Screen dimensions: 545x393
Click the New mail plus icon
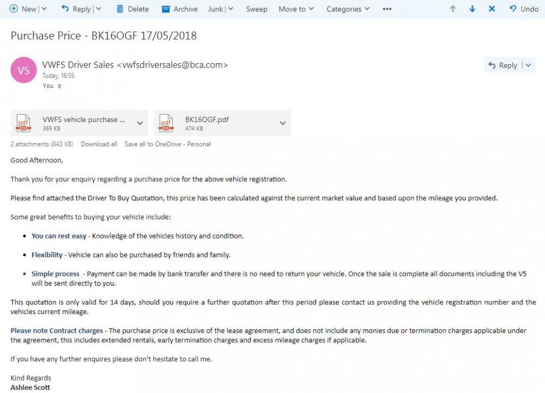click(x=13, y=9)
